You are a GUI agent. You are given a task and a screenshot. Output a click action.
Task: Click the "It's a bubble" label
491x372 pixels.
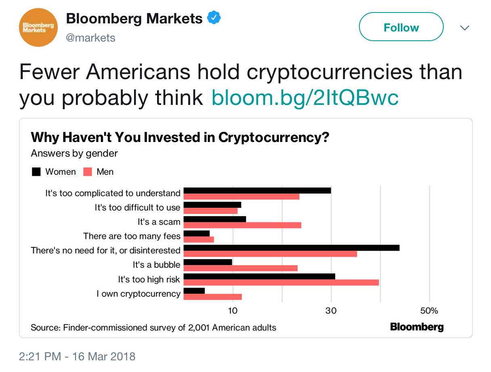pyautogui.click(x=157, y=265)
